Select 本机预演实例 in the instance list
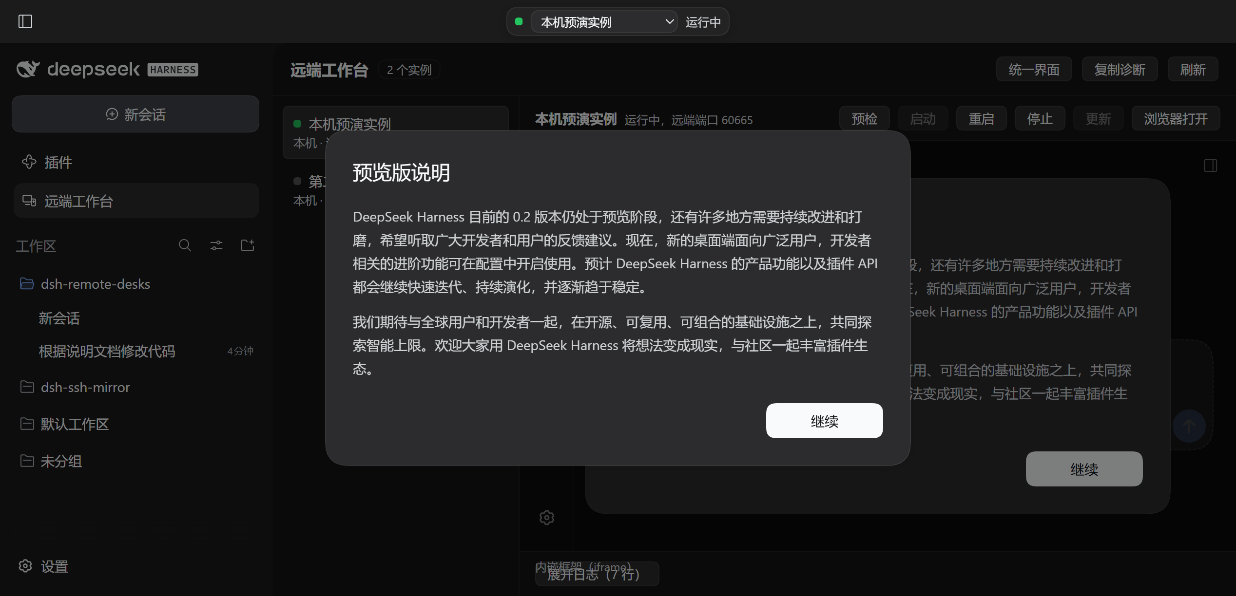The image size is (1236, 596). tap(395, 132)
